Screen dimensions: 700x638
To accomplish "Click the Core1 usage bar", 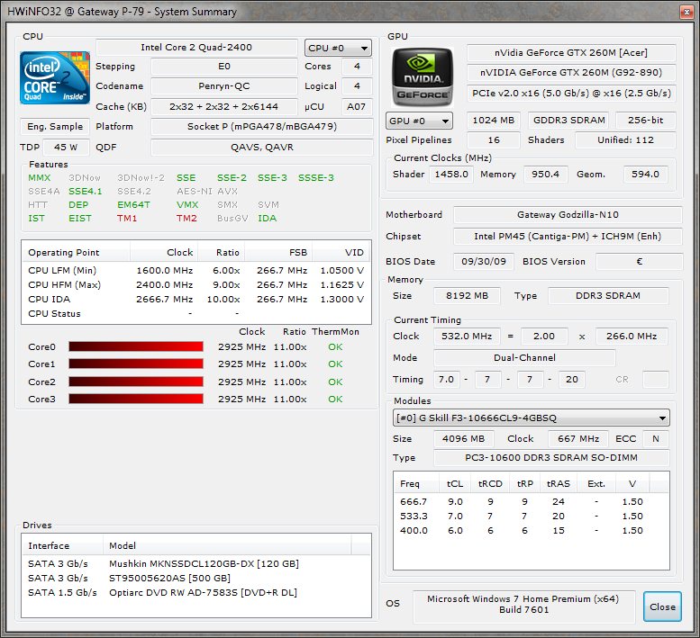I will point(136,364).
